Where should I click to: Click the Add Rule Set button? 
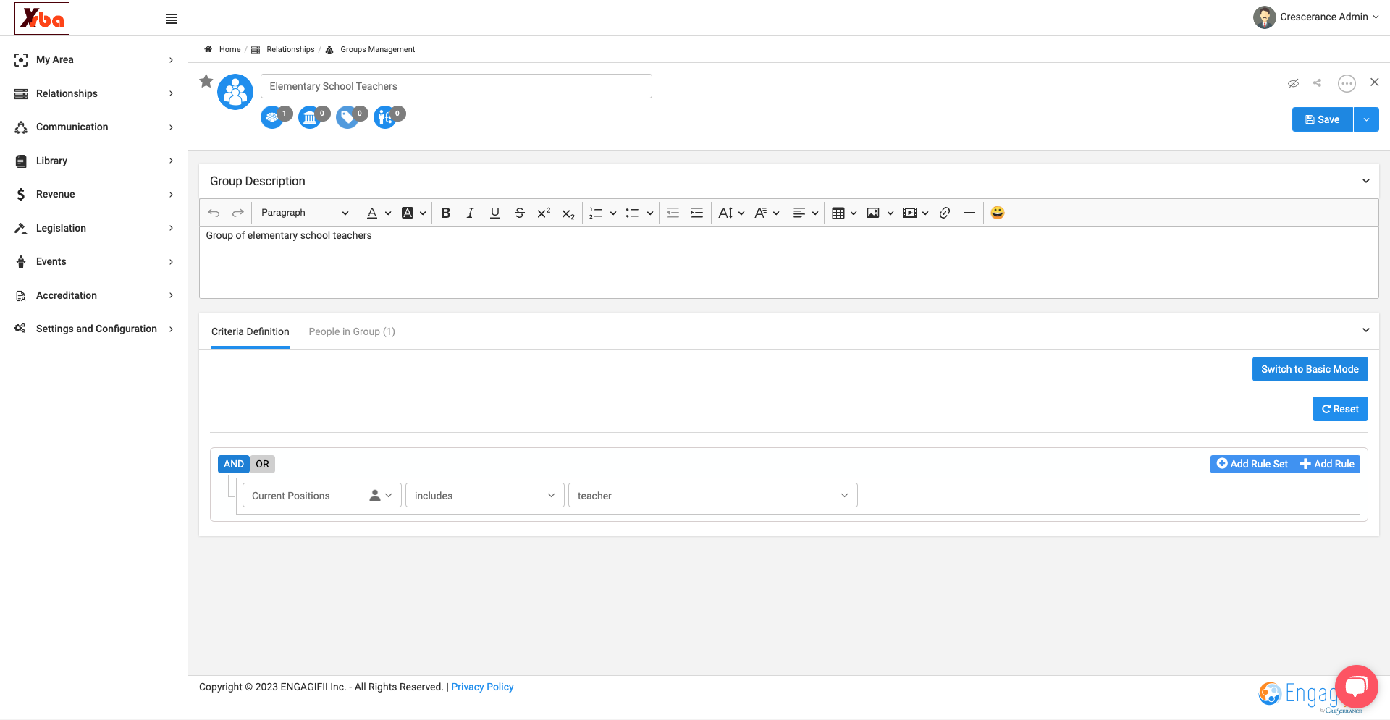point(1252,464)
